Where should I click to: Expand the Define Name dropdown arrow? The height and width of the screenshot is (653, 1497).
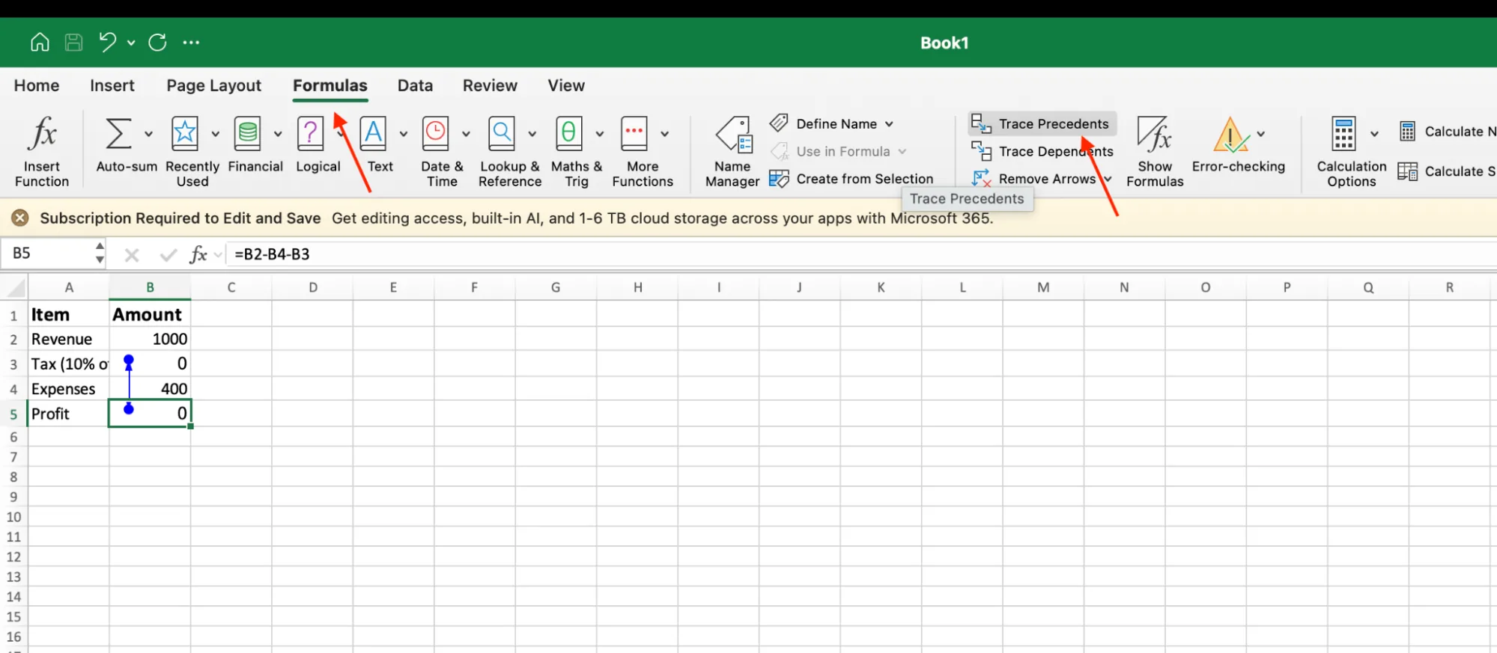point(889,124)
